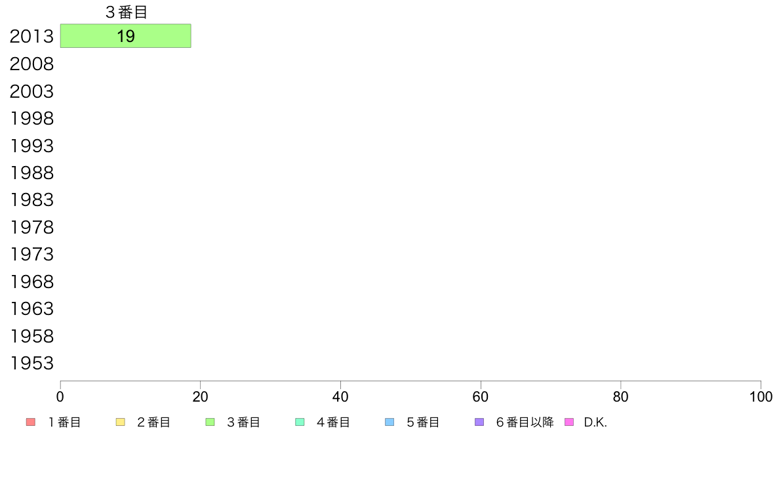Select the 2008 year label
779x483 pixels.
31,64
